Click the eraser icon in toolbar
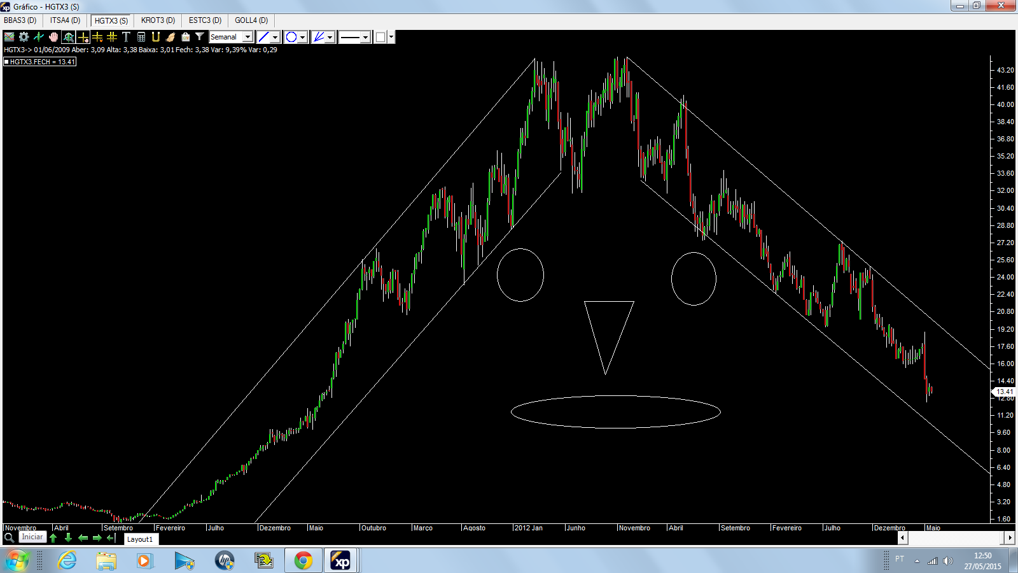Image resolution: width=1018 pixels, height=573 pixels. click(171, 37)
